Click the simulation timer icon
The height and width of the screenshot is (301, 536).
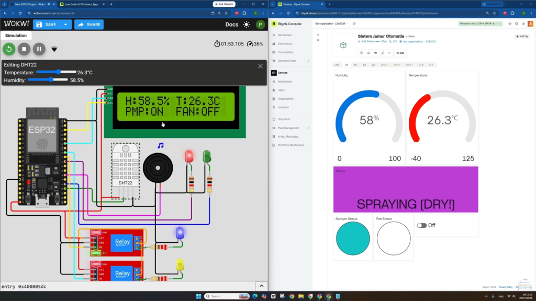[217, 44]
